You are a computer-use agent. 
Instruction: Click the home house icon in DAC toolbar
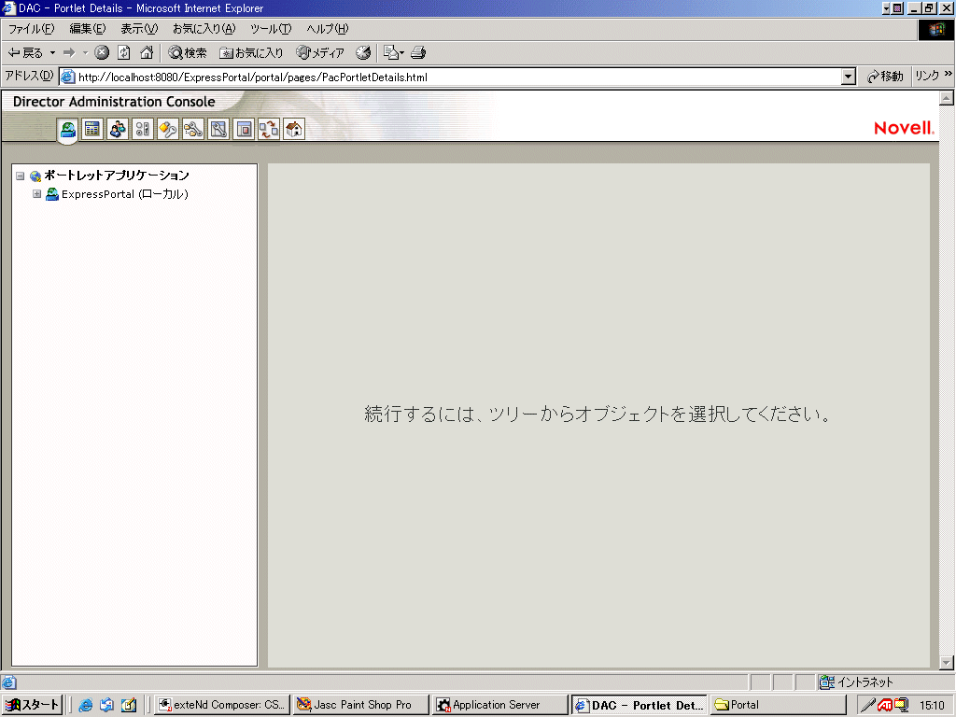(293, 129)
